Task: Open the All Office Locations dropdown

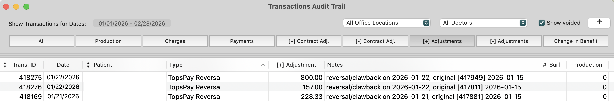Action: tap(387, 23)
